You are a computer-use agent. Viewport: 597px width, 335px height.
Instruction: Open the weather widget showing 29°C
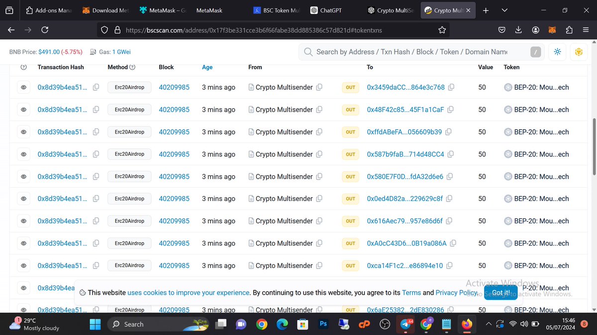pyautogui.click(x=35, y=324)
